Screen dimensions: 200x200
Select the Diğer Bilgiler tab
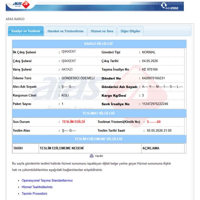(130, 31)
